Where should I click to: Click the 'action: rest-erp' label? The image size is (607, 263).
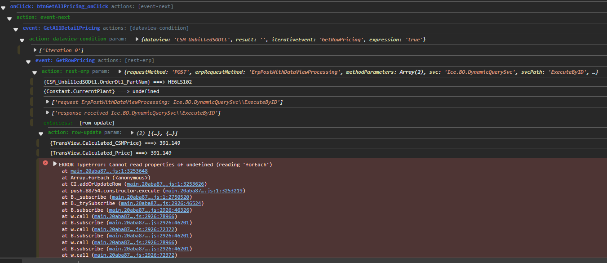point(66,71)
